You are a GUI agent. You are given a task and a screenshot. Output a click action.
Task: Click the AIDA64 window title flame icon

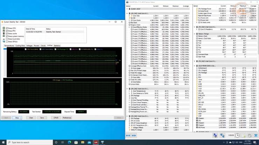[x=2, y=22]
